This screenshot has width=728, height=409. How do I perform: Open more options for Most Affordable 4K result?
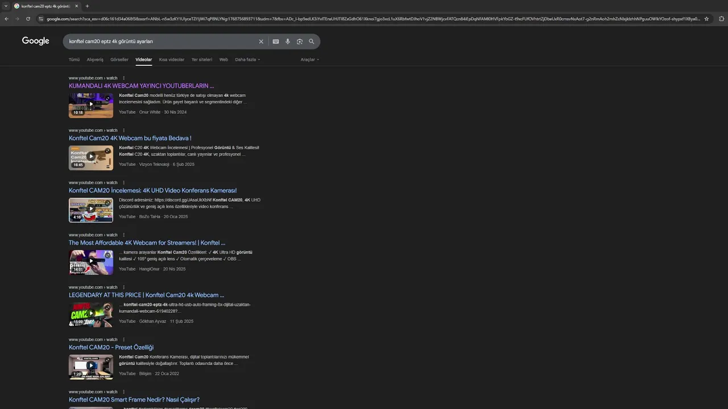coord(123,235)
